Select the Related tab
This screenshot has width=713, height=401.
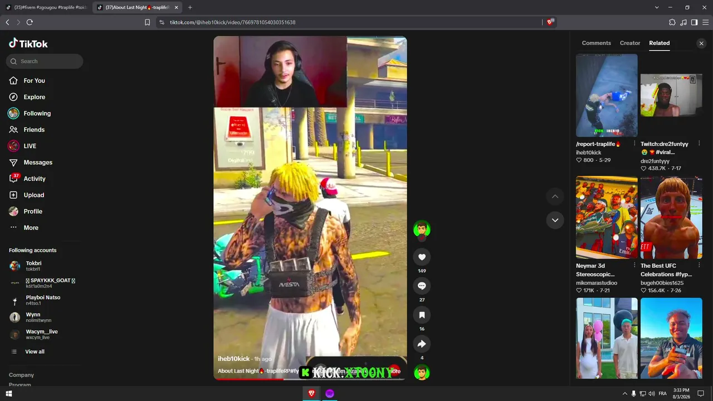tap(659, 43)
